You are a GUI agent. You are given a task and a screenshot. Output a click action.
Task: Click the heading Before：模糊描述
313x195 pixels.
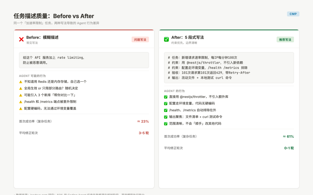click(x=42, y=37)
